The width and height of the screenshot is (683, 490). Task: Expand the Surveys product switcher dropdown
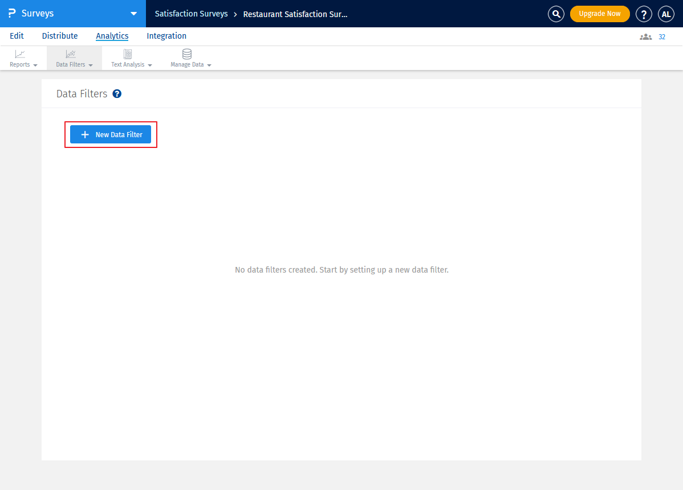tap(133, 14)
